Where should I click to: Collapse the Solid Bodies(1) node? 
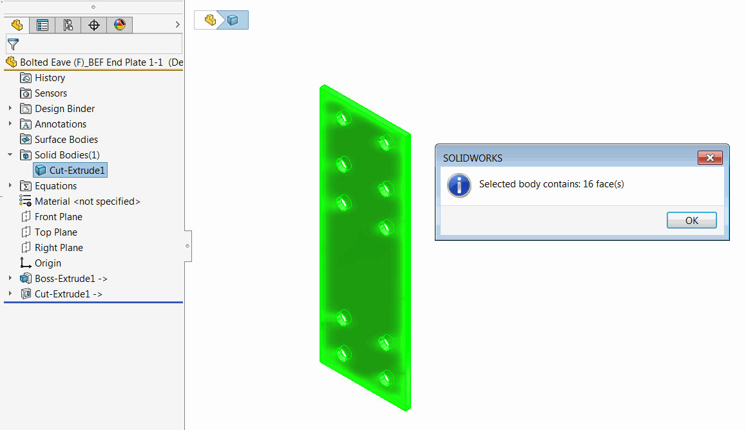coord(10,154)
